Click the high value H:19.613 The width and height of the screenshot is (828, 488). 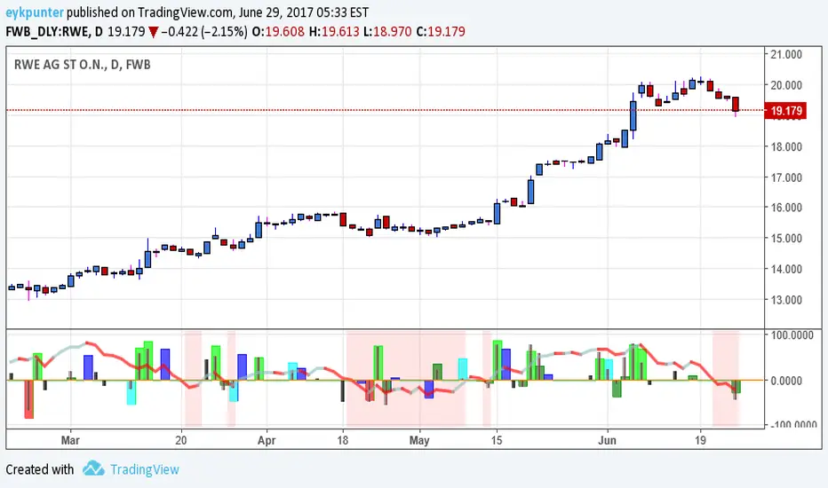pyautogui.click(x=334, y=32)
